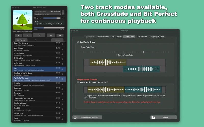Click the handle icon on L'Inexplicable row
The image size is (204, 127).
point(62,54)
